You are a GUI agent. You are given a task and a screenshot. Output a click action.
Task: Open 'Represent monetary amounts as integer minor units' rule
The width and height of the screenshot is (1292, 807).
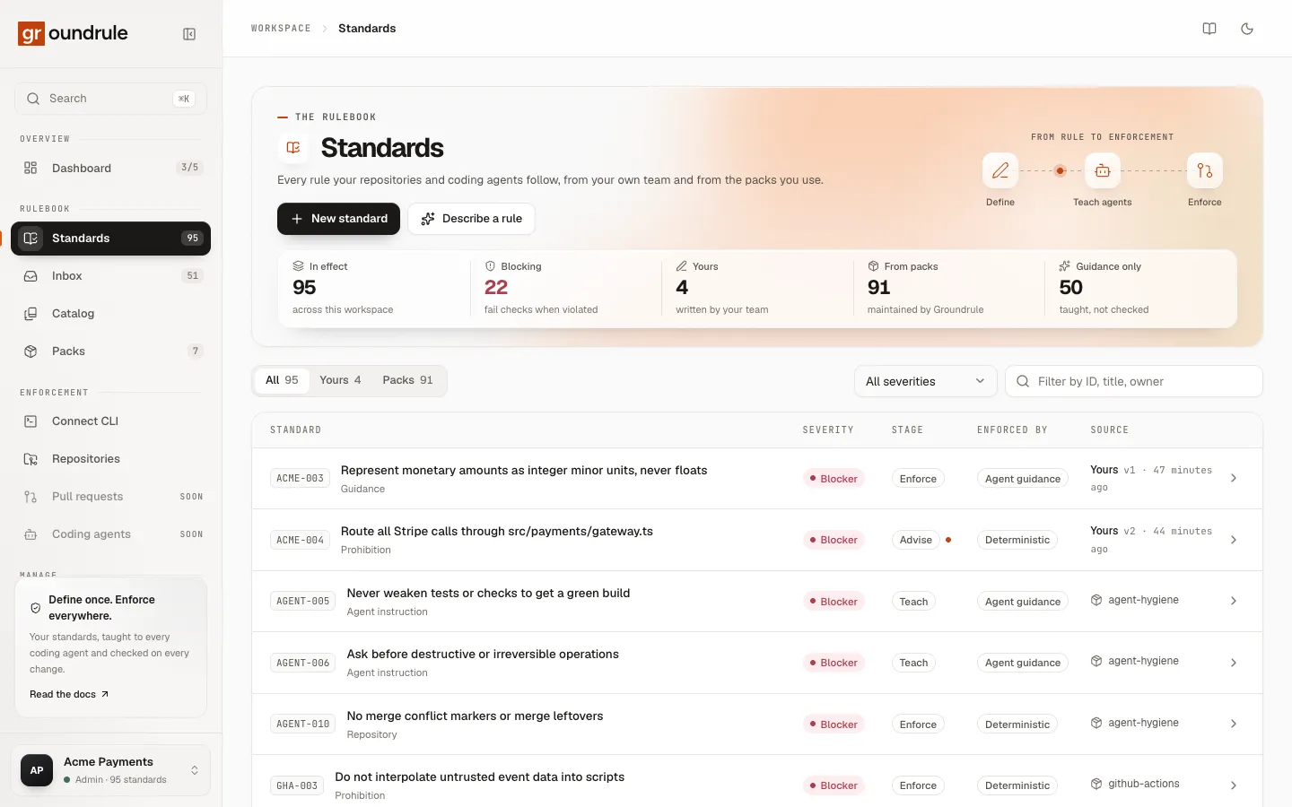524,471
